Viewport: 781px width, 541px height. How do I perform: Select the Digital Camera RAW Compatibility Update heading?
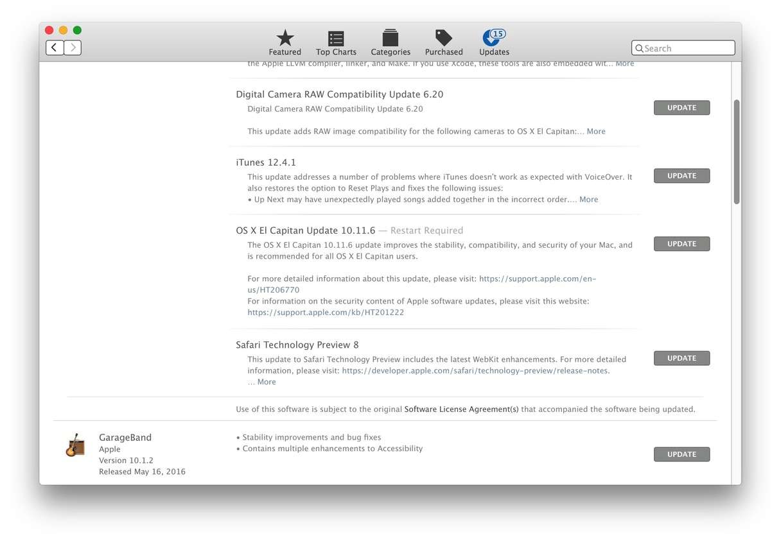click(x=340, y=94)
